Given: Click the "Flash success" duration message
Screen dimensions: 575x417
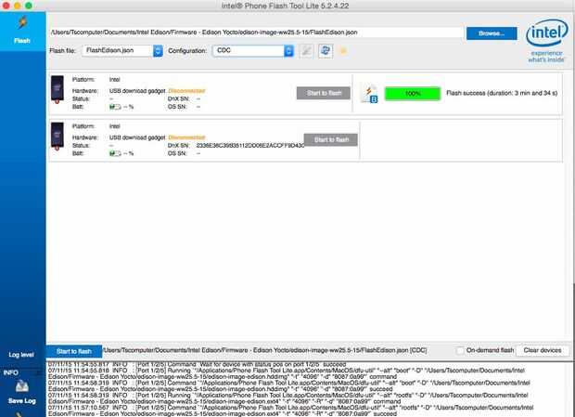Looking at the screenshot, I should coord(502,93).
